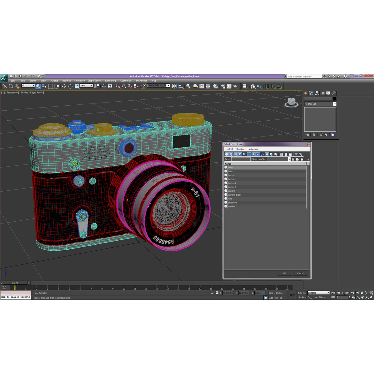Activate the Select and Scale tool
The height and width of the screenshot is (374, 374).
point(77,86)
